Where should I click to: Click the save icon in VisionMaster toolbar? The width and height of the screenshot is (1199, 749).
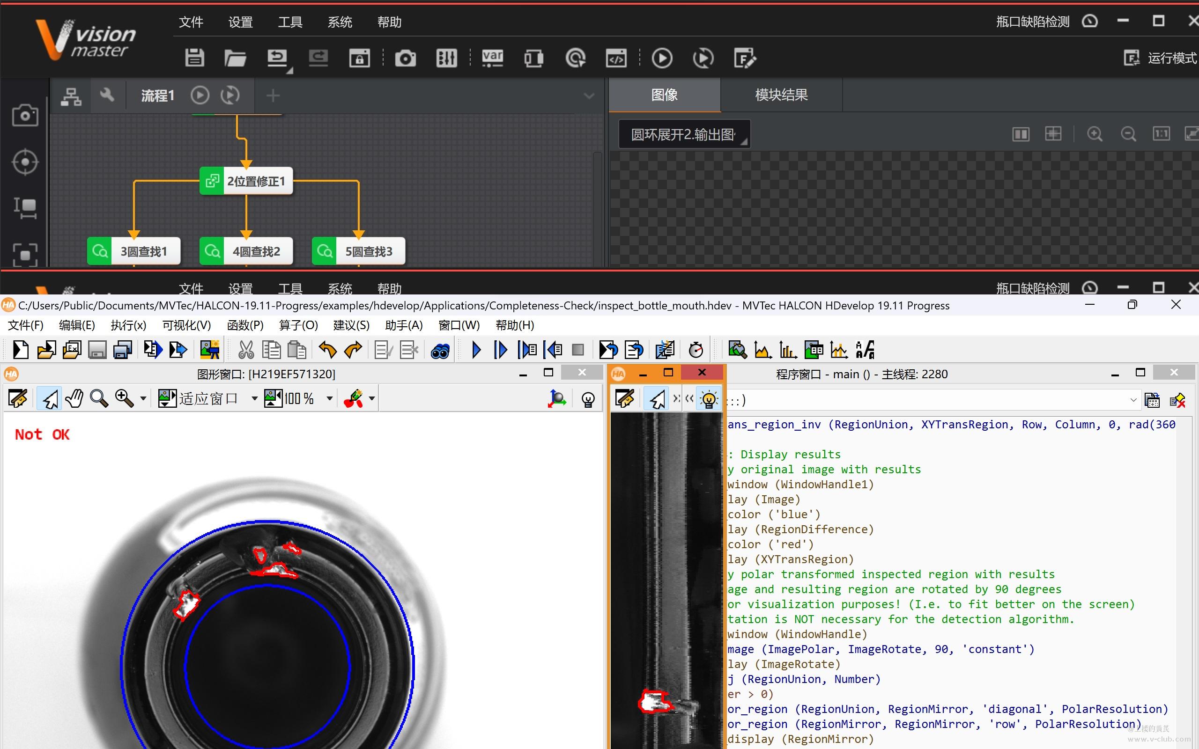[x=194, y=58]
